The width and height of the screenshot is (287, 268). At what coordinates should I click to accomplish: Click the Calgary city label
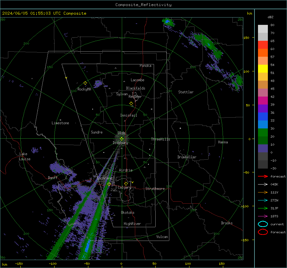click(124, 187)
